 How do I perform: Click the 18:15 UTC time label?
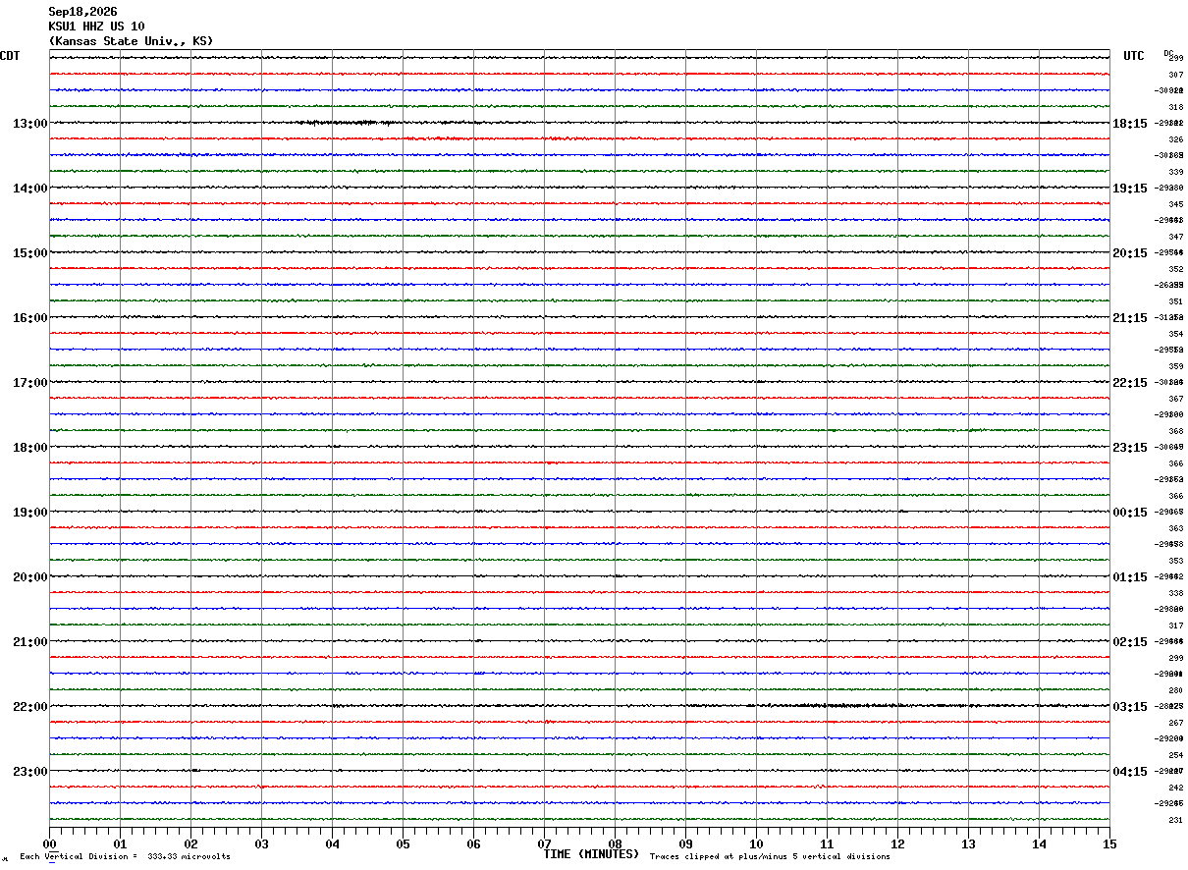1130,124
